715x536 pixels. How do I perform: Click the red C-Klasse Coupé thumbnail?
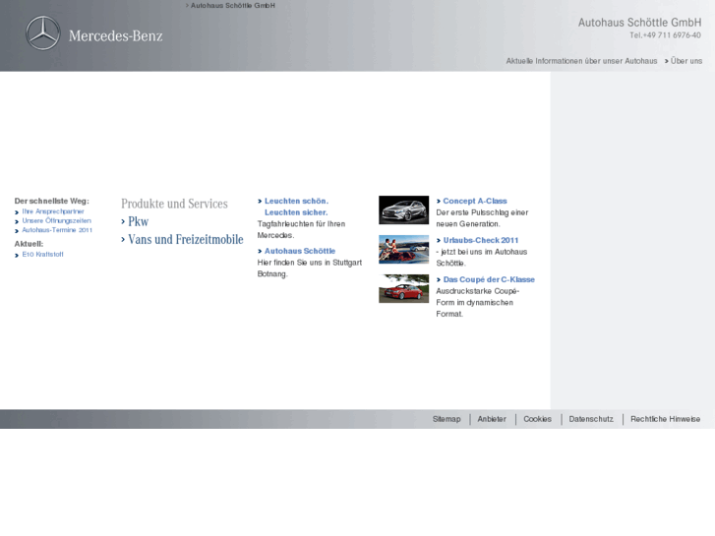click(x=403, y=288)
